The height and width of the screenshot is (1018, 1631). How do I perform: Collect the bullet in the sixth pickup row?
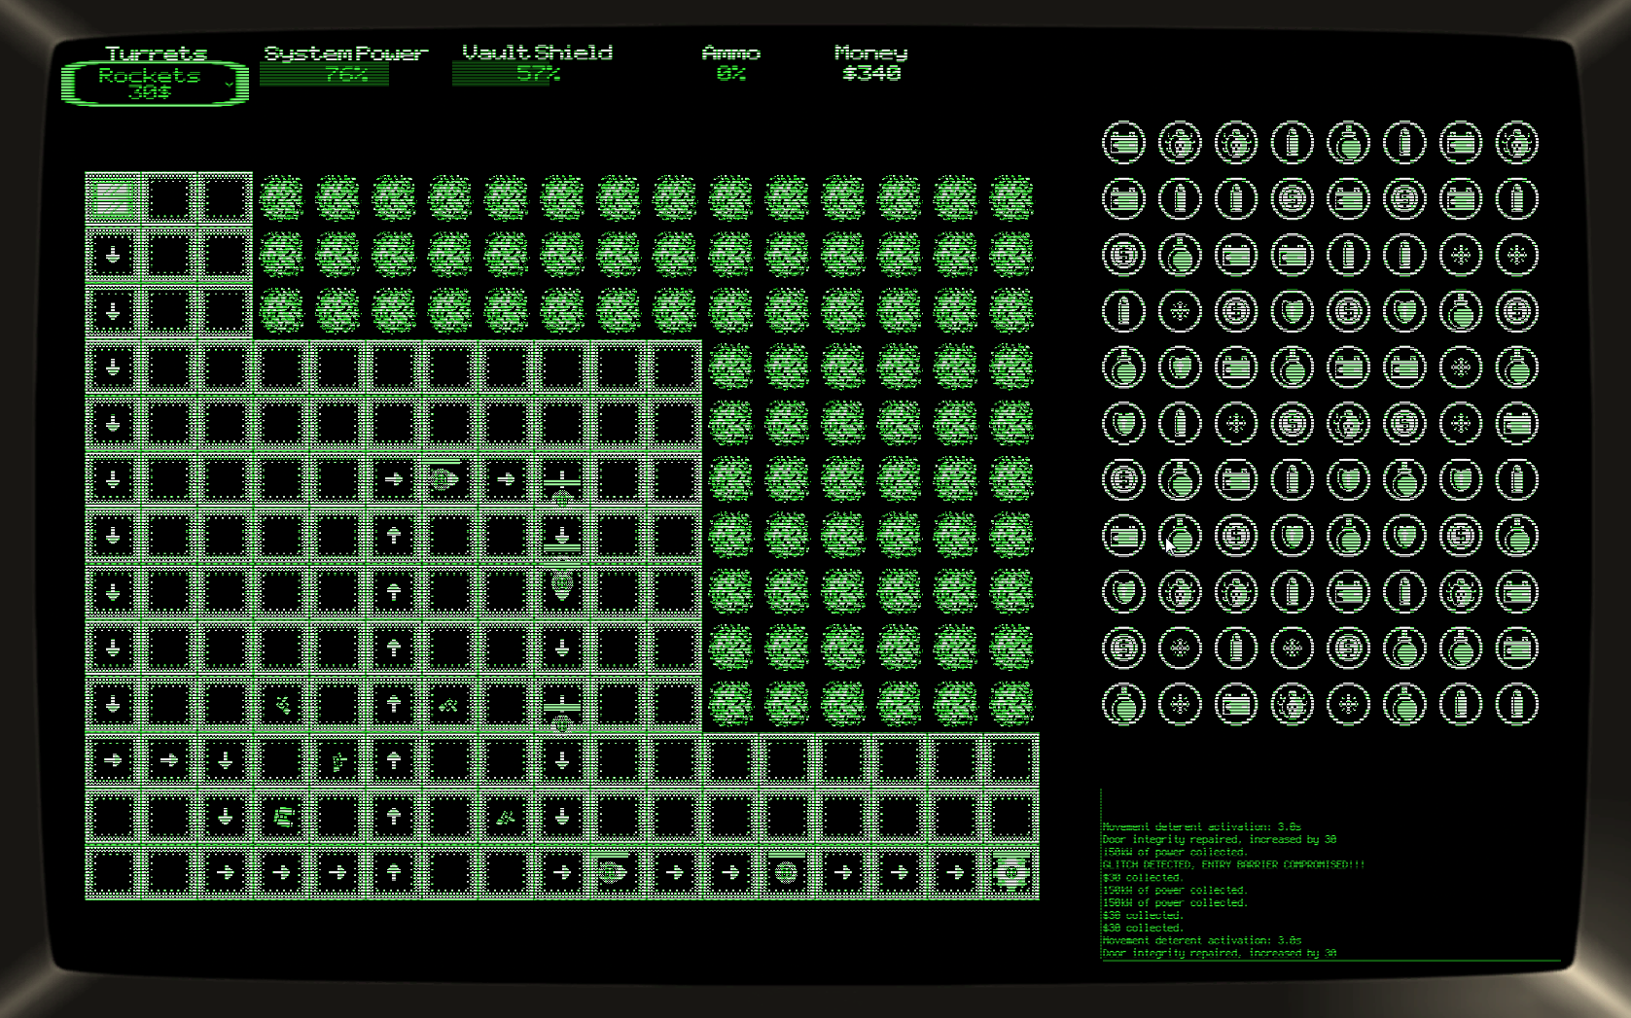(1180, 423)
